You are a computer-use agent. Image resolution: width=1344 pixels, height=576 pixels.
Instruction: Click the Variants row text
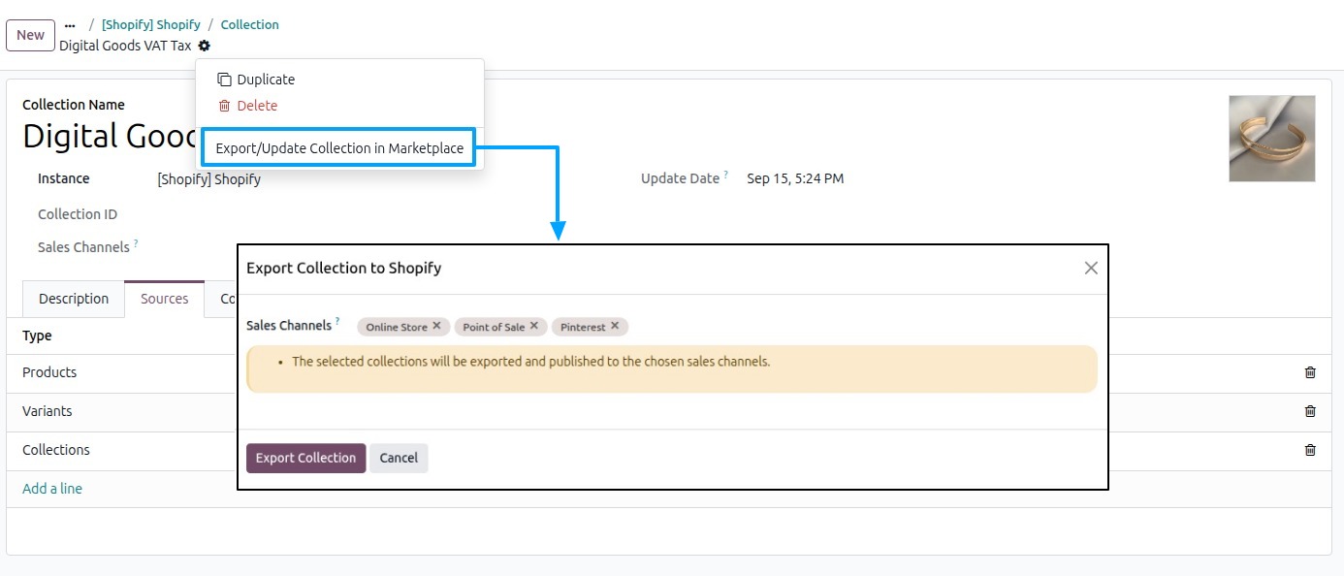(48, 411)
